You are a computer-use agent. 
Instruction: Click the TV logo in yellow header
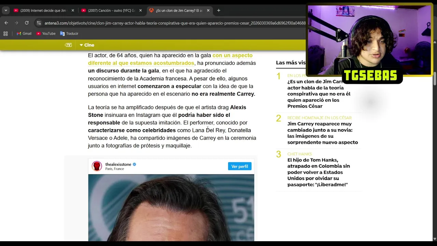(68, 45)
